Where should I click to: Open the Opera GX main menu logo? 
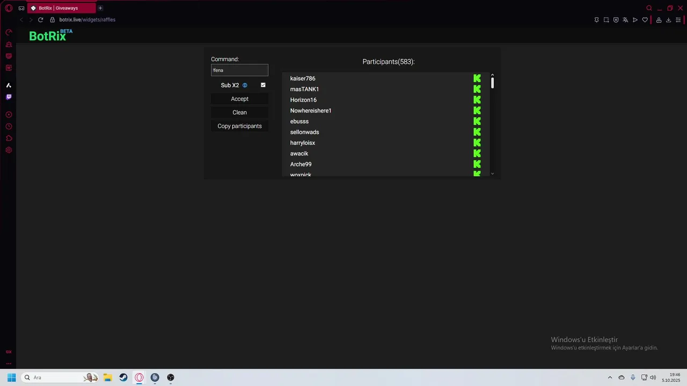(9, 8)
